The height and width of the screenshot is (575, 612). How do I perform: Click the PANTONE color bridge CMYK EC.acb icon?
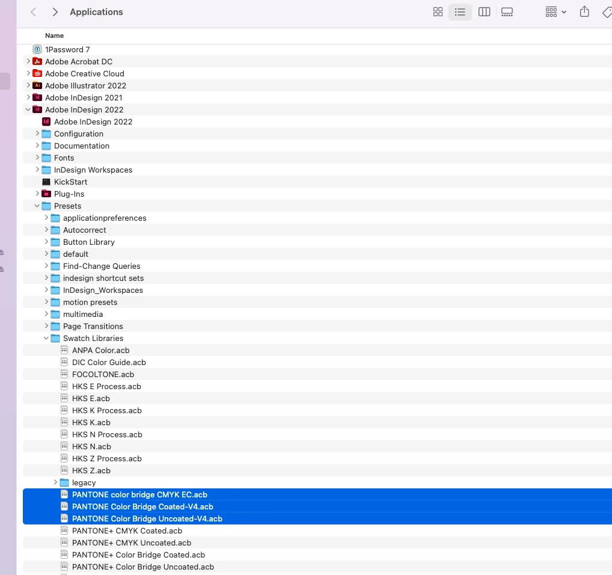(64, 494)
